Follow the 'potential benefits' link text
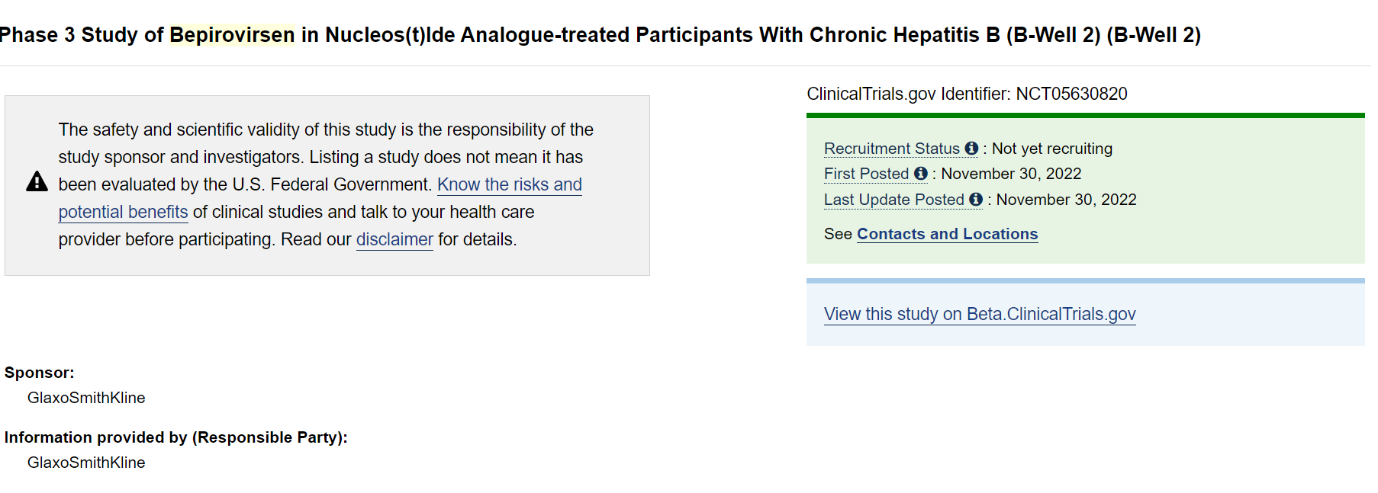The width and height of the screenshot is (1378, 493). [x=123, y=212]
